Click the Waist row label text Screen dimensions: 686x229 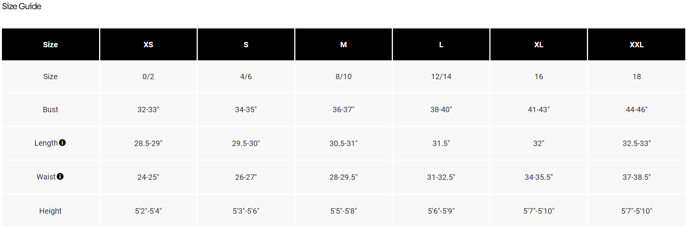[46, 177]
